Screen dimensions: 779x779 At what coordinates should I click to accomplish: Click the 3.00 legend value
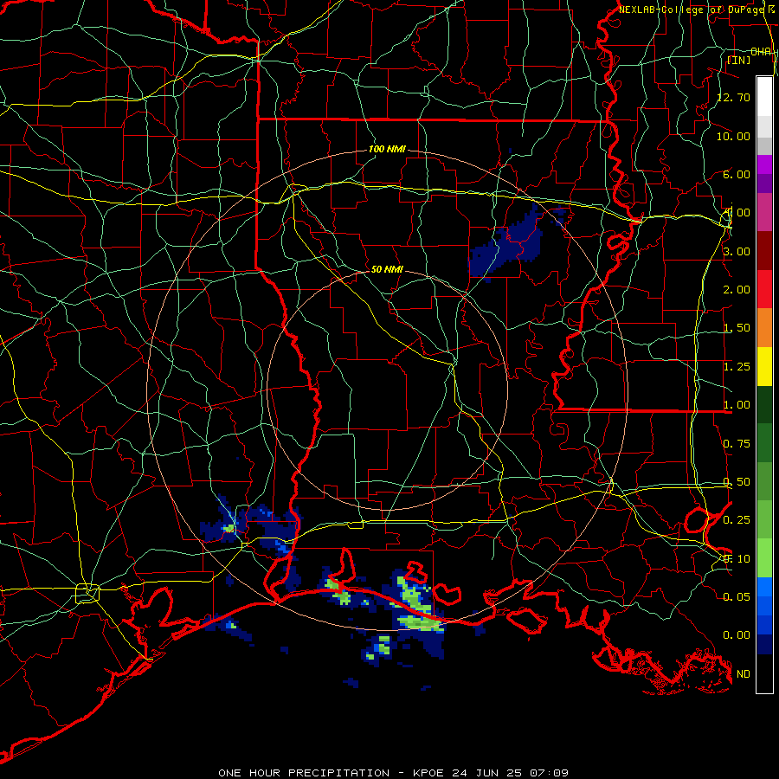737,251
